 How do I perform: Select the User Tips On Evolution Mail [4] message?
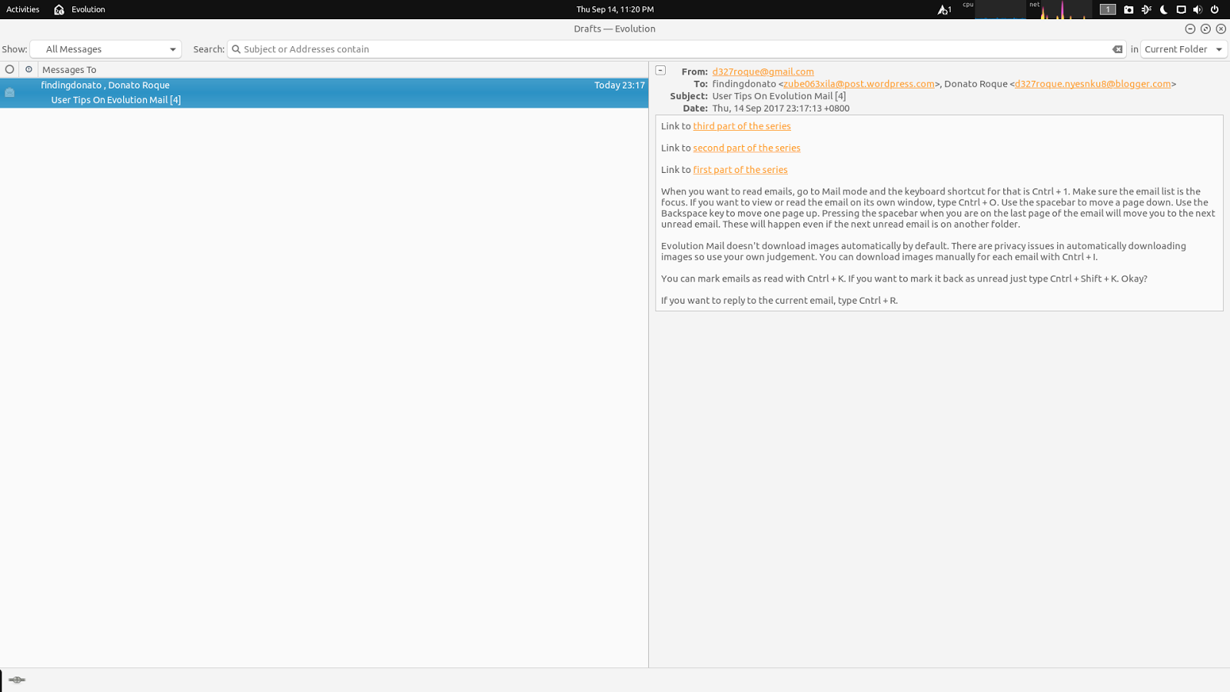point(324,93)
